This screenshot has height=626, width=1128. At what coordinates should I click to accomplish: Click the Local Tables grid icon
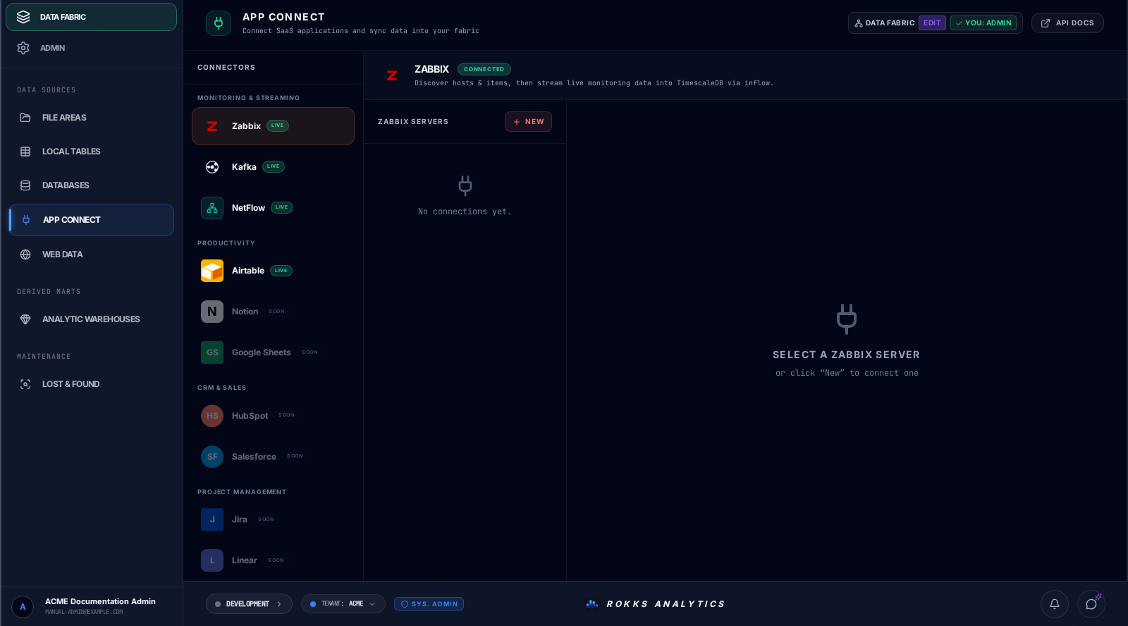[25, 152]
